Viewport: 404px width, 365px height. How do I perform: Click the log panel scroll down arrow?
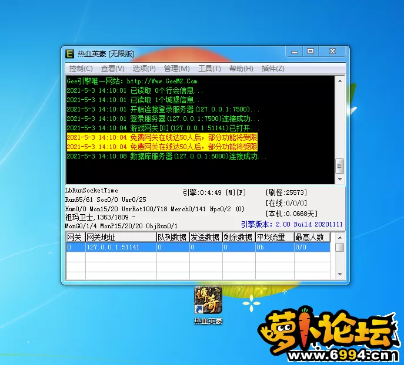pos(340,179)
